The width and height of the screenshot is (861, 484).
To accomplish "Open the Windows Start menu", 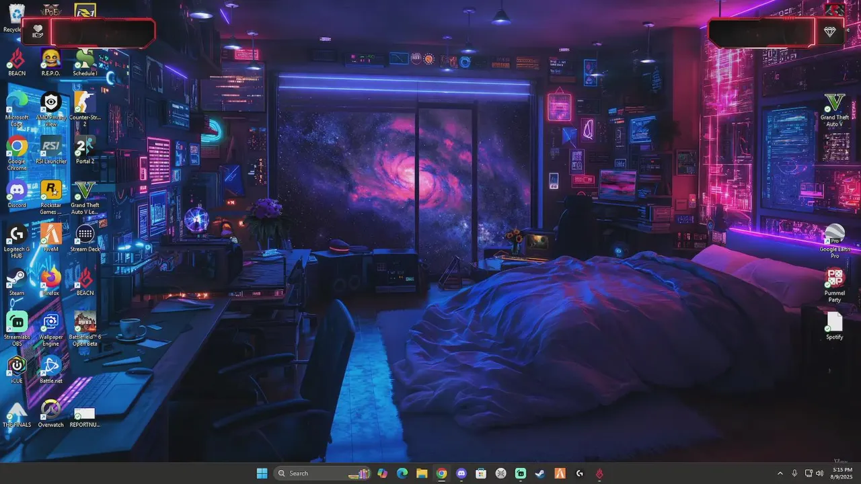I will click(x=262, y=473).
